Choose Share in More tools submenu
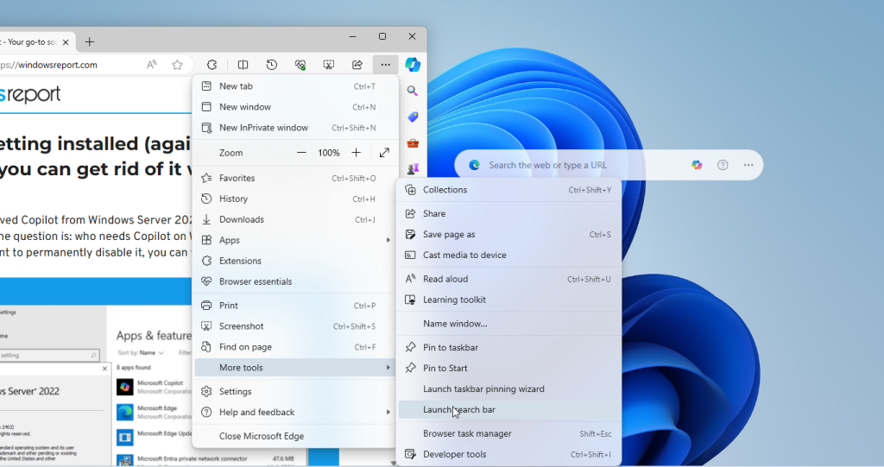This screenshot has height=467, width=884. pyautogui.click(x=509, y=214)
